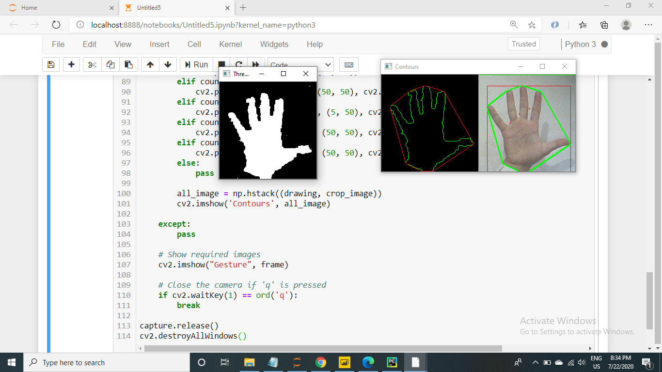The height and width of the screenshot is (372, 662).
Task: Open Chrome from the Windows taskbar
Action: pyautogui.click(x=320, y=362)
